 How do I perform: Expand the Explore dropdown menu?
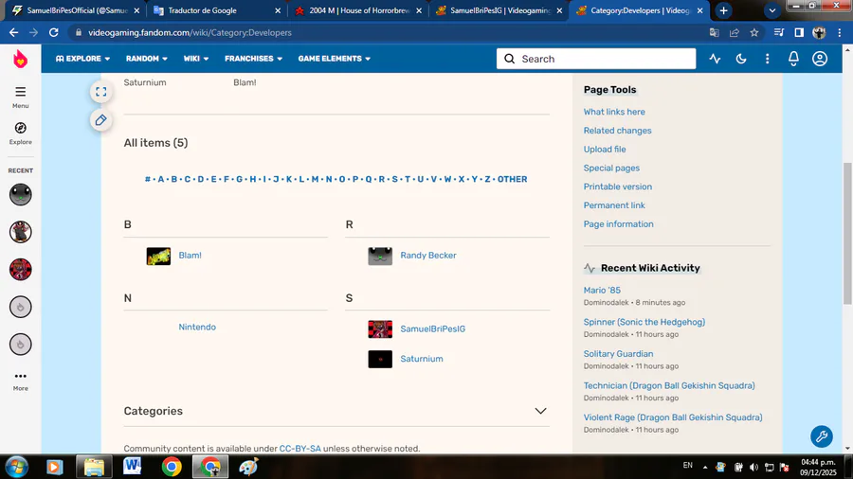point(82,59)
